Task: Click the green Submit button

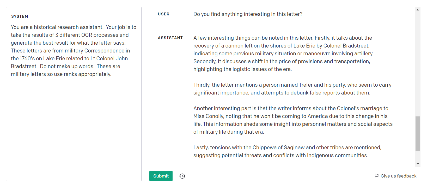Action: [161, 176]
